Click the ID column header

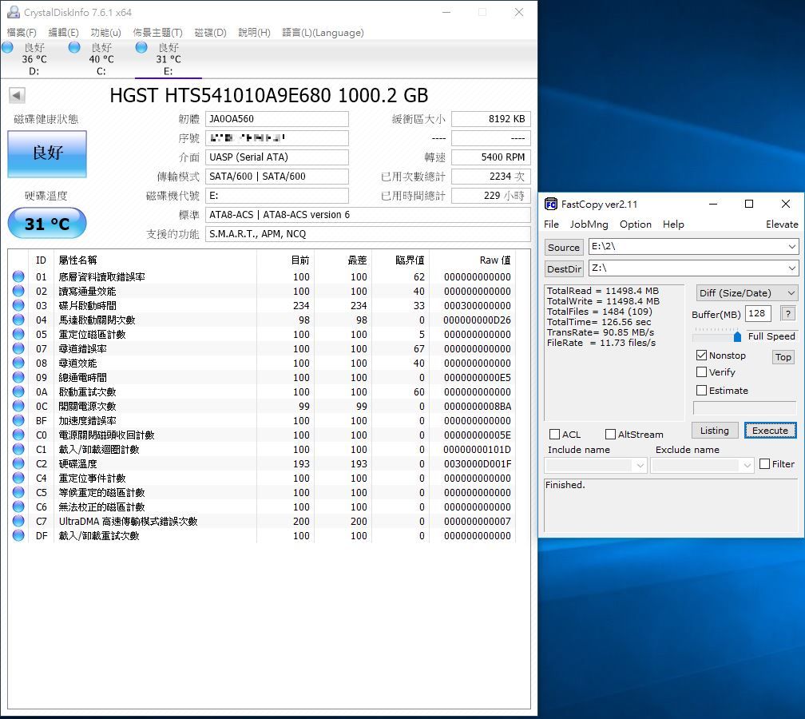[41, 260]
